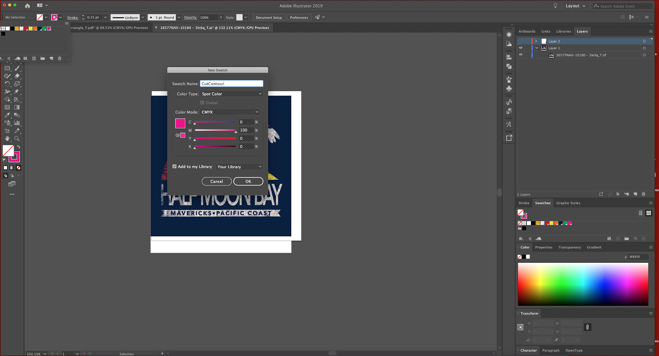
Task: Select green swatch in Swatches panel
Action: [565, 223]
